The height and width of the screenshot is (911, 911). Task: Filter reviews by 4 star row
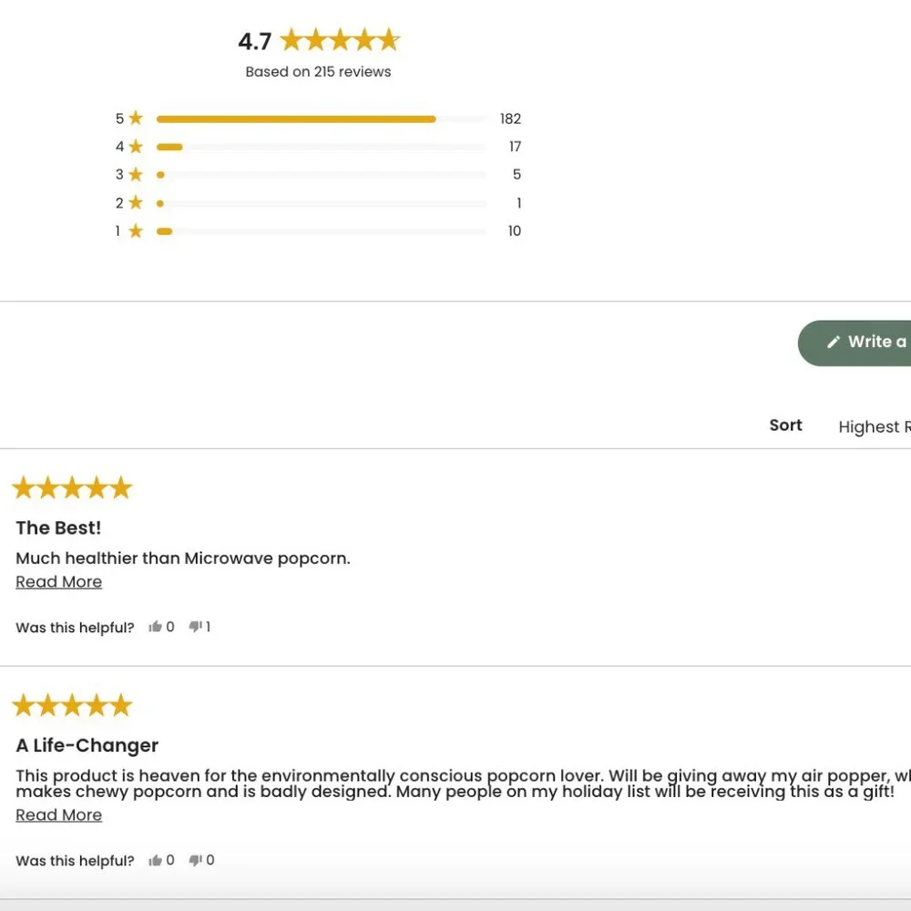coord(318,147)
